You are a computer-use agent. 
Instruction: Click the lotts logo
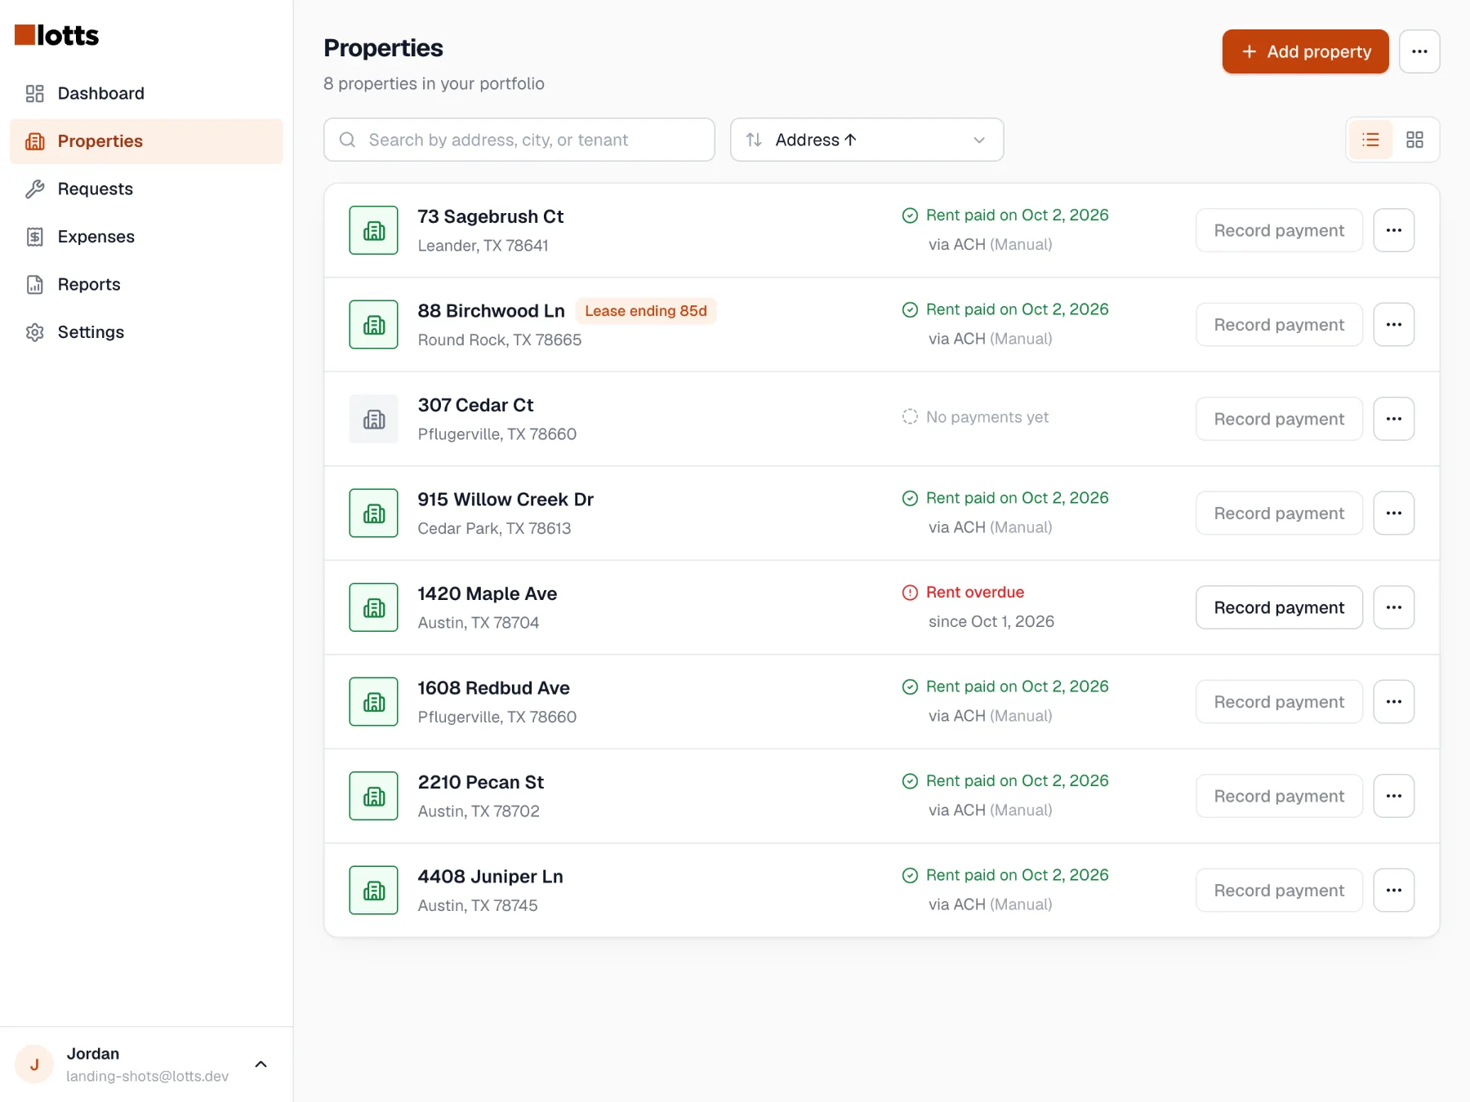pos(57,35)
